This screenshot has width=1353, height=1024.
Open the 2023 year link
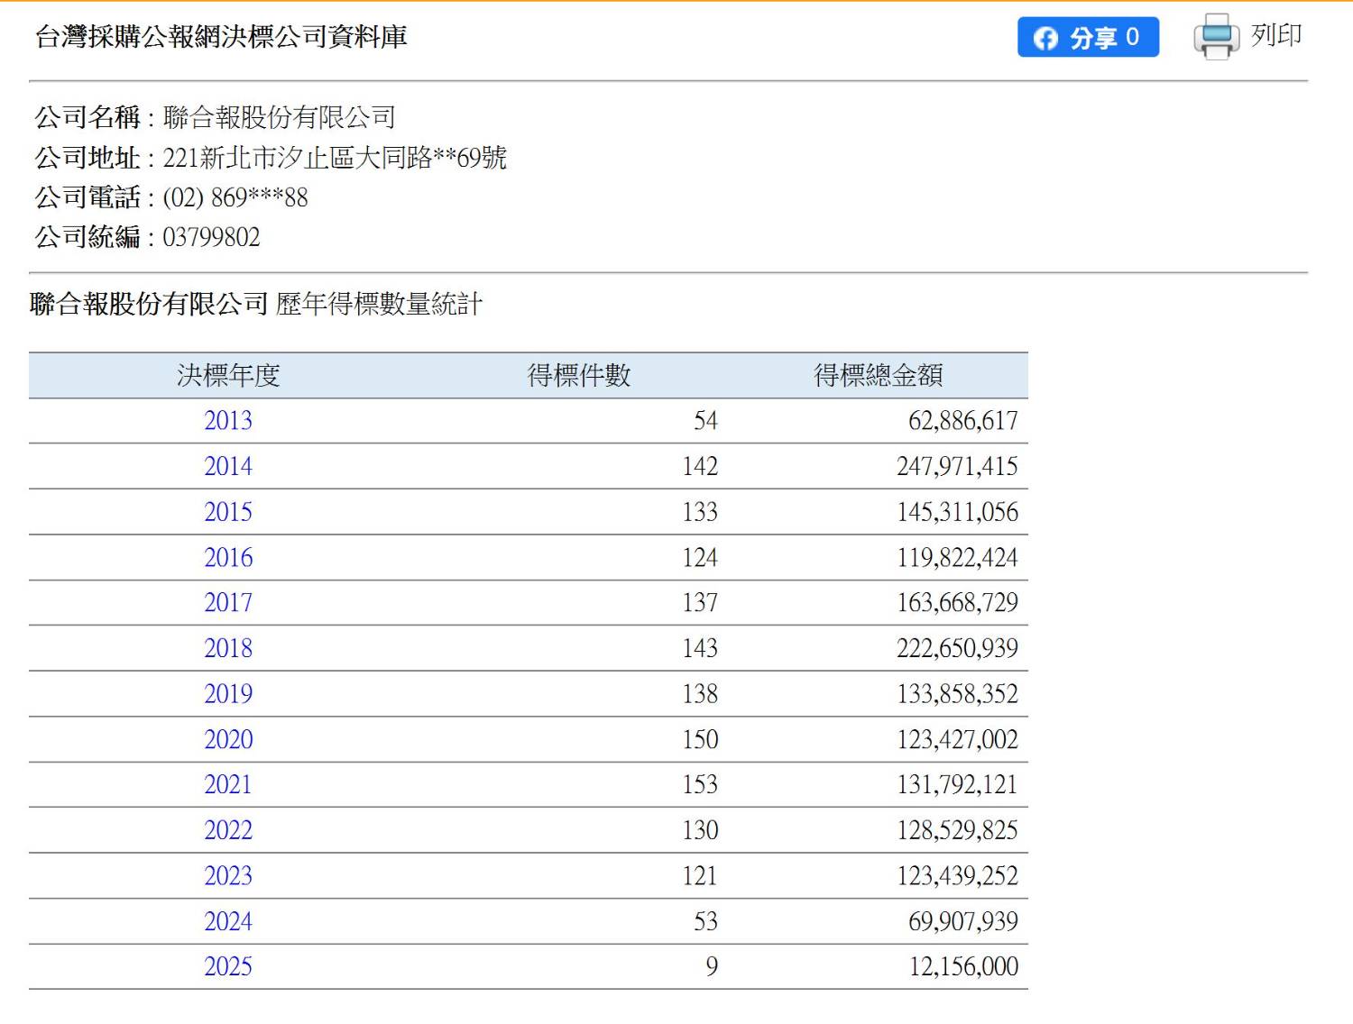tap(228, 875)
